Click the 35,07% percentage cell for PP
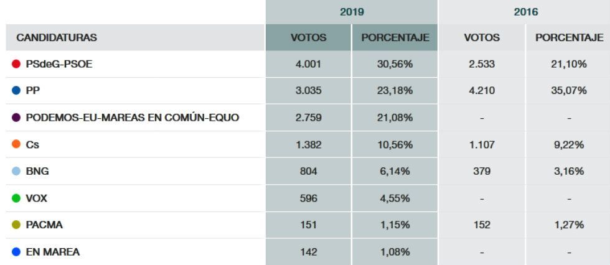610x265 pixels. click(x=569, y=91)
